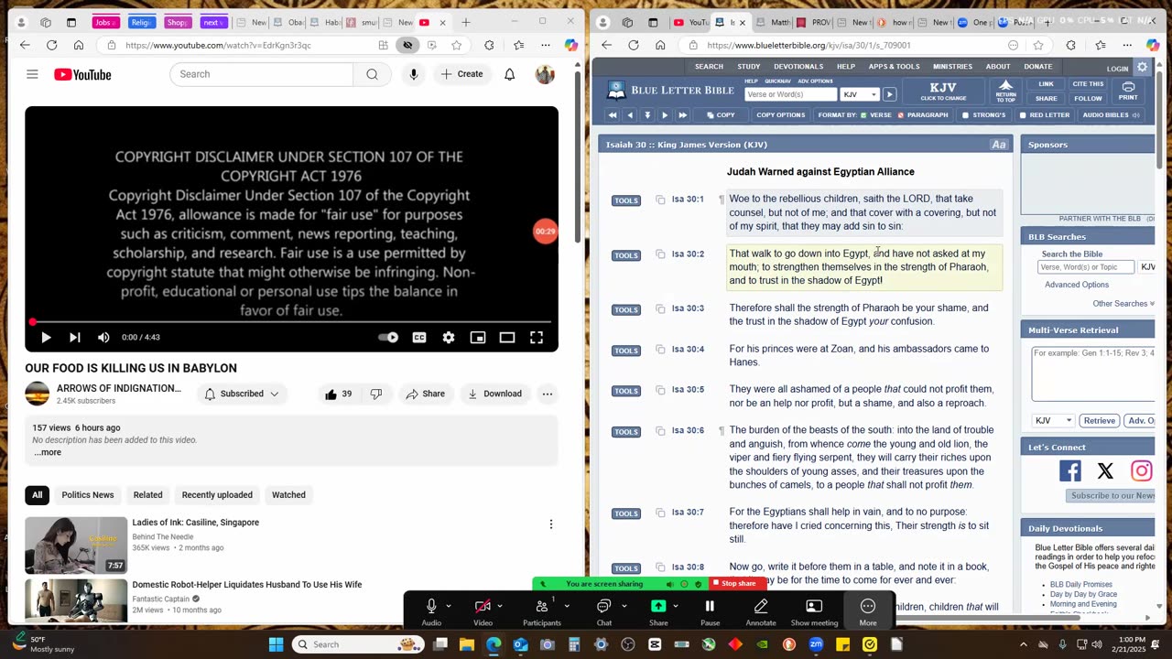Image resolution: width=1172 pixels, height=659 pixels.
Task: Dislike the video with thumbs down
Action: [x=376, y=394]
